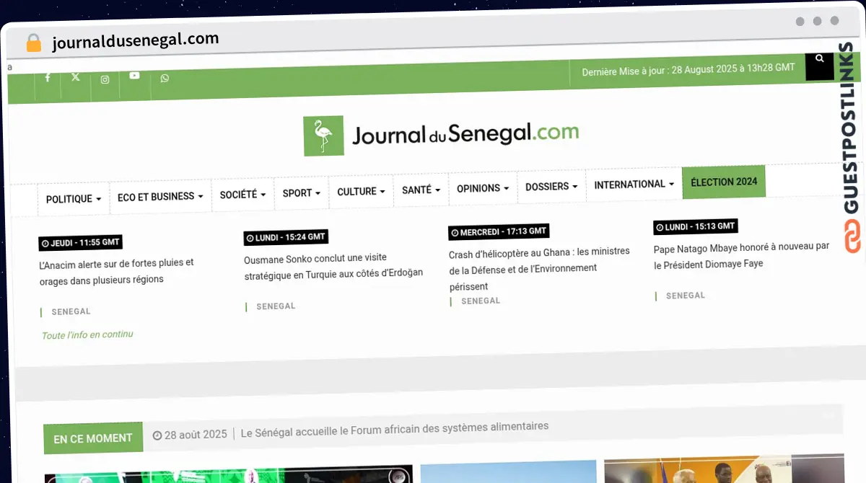866x483 pixels.
Task: Expand the POLITIQUE menu
Action: click(73, 199)
